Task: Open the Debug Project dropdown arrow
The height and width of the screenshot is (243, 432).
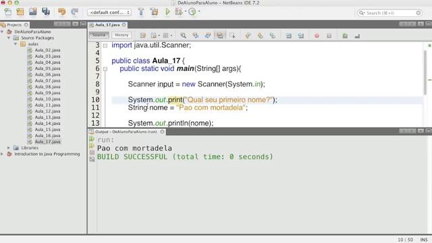Action: [186, 11]
